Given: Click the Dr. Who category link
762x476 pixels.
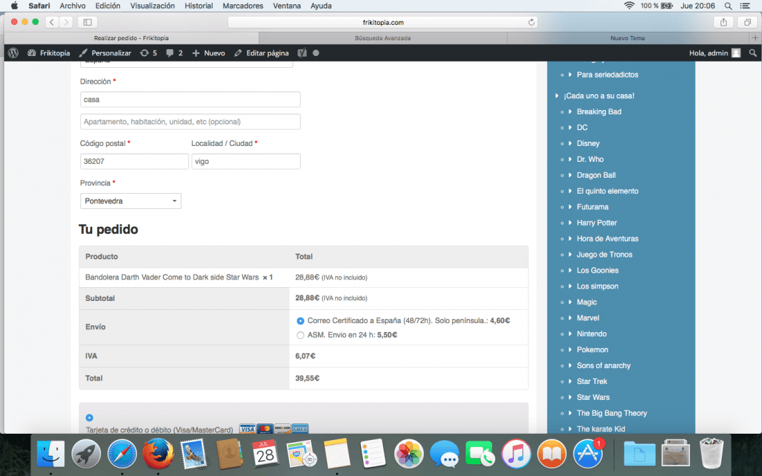Looking at the screenshot, I should click(x=590, y=159).
